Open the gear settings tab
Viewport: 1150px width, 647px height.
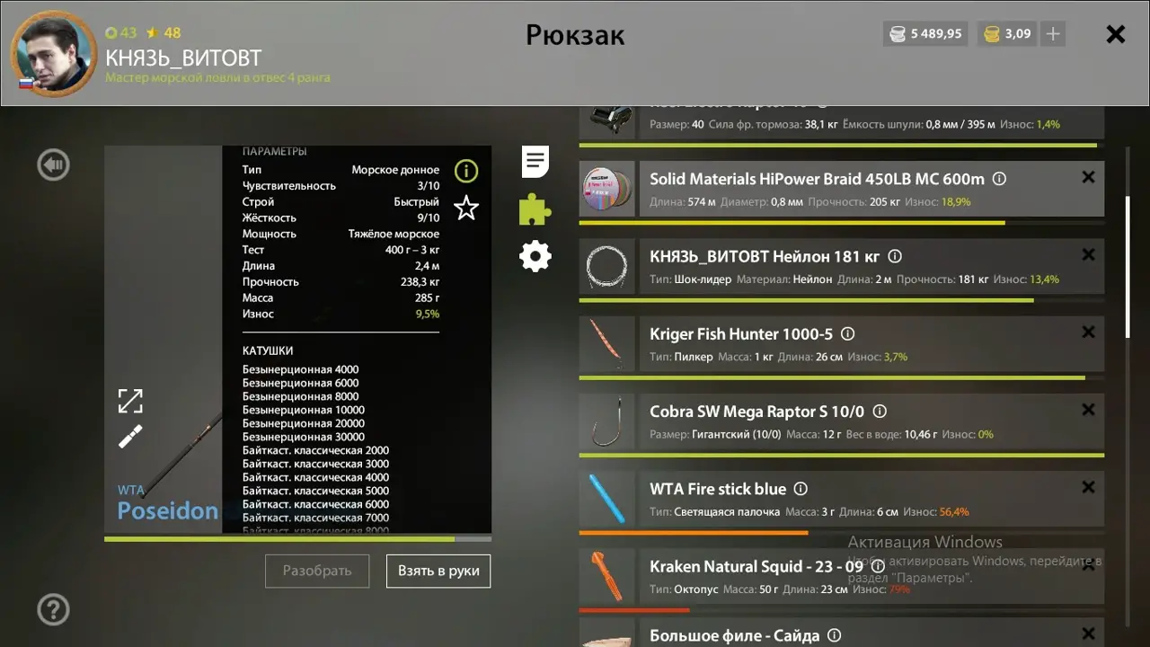(535, 257)
